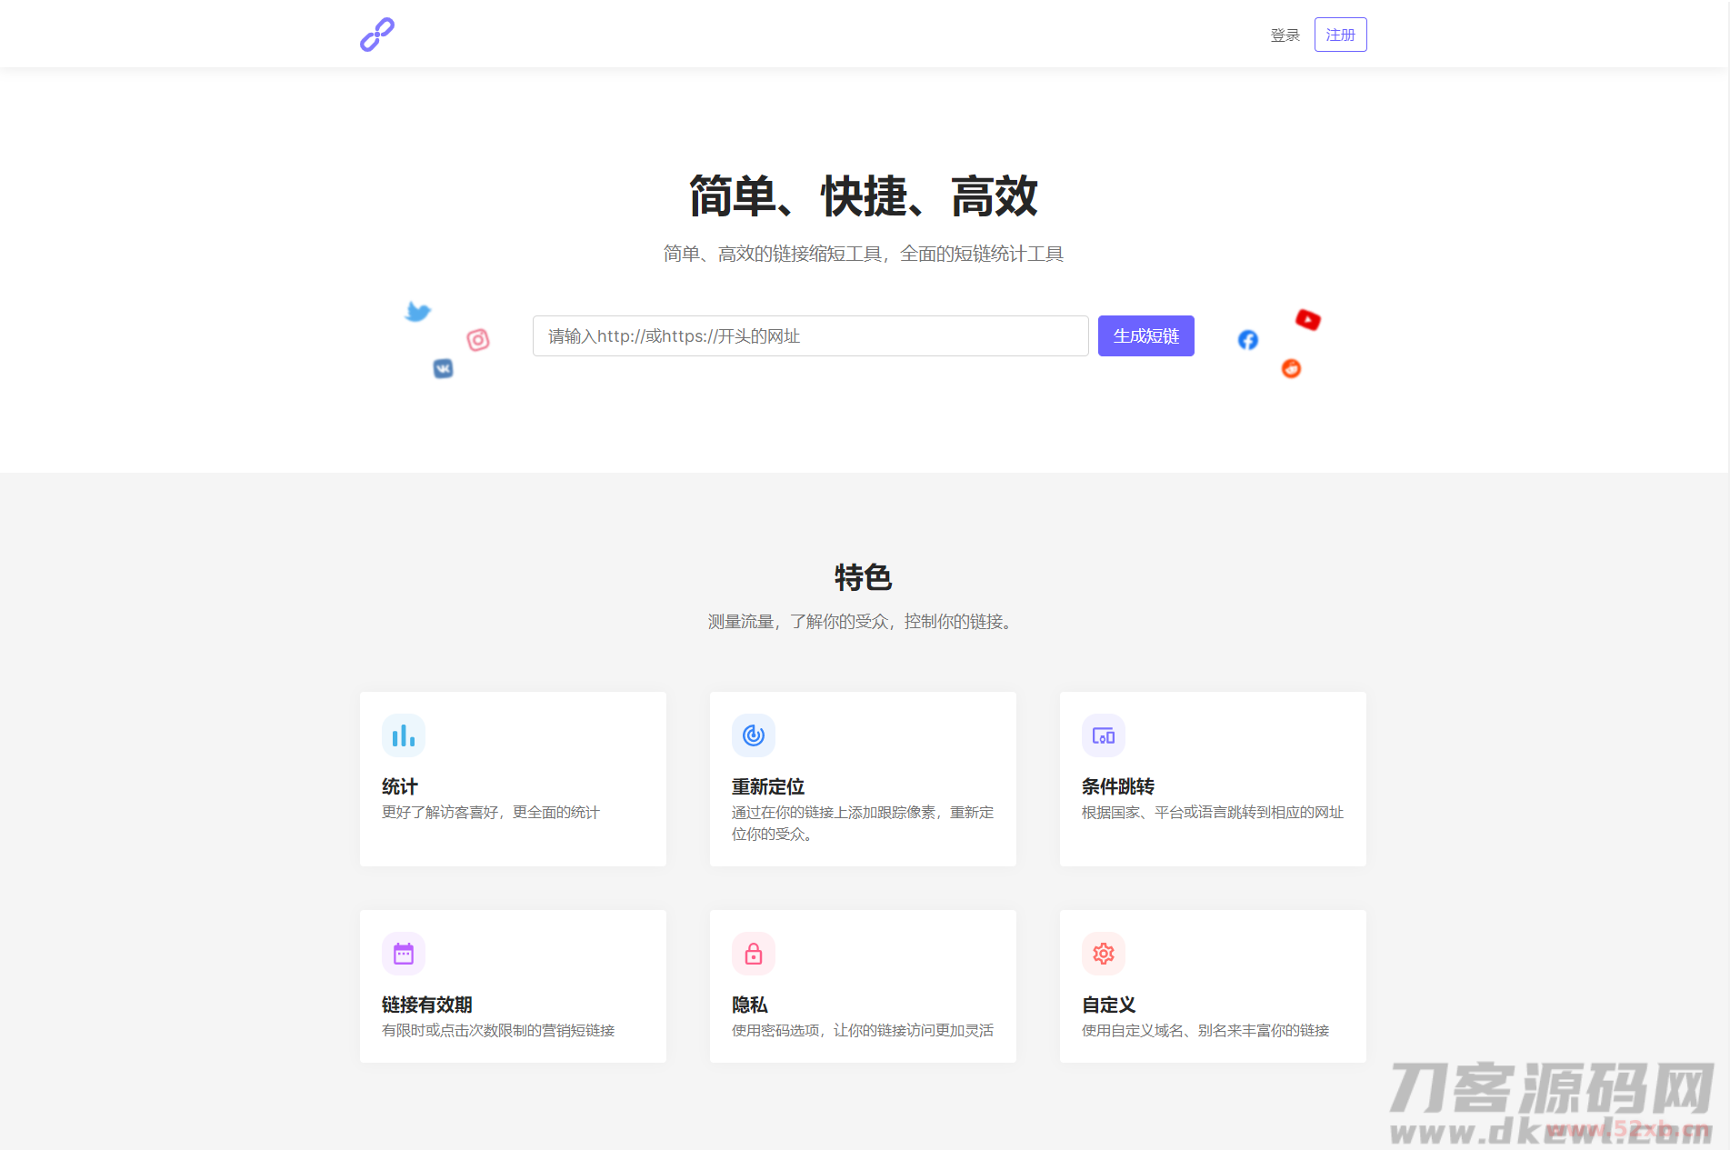
Task: Click the site logo link icon
Action: pyautogui.click(x=375, y=34)
